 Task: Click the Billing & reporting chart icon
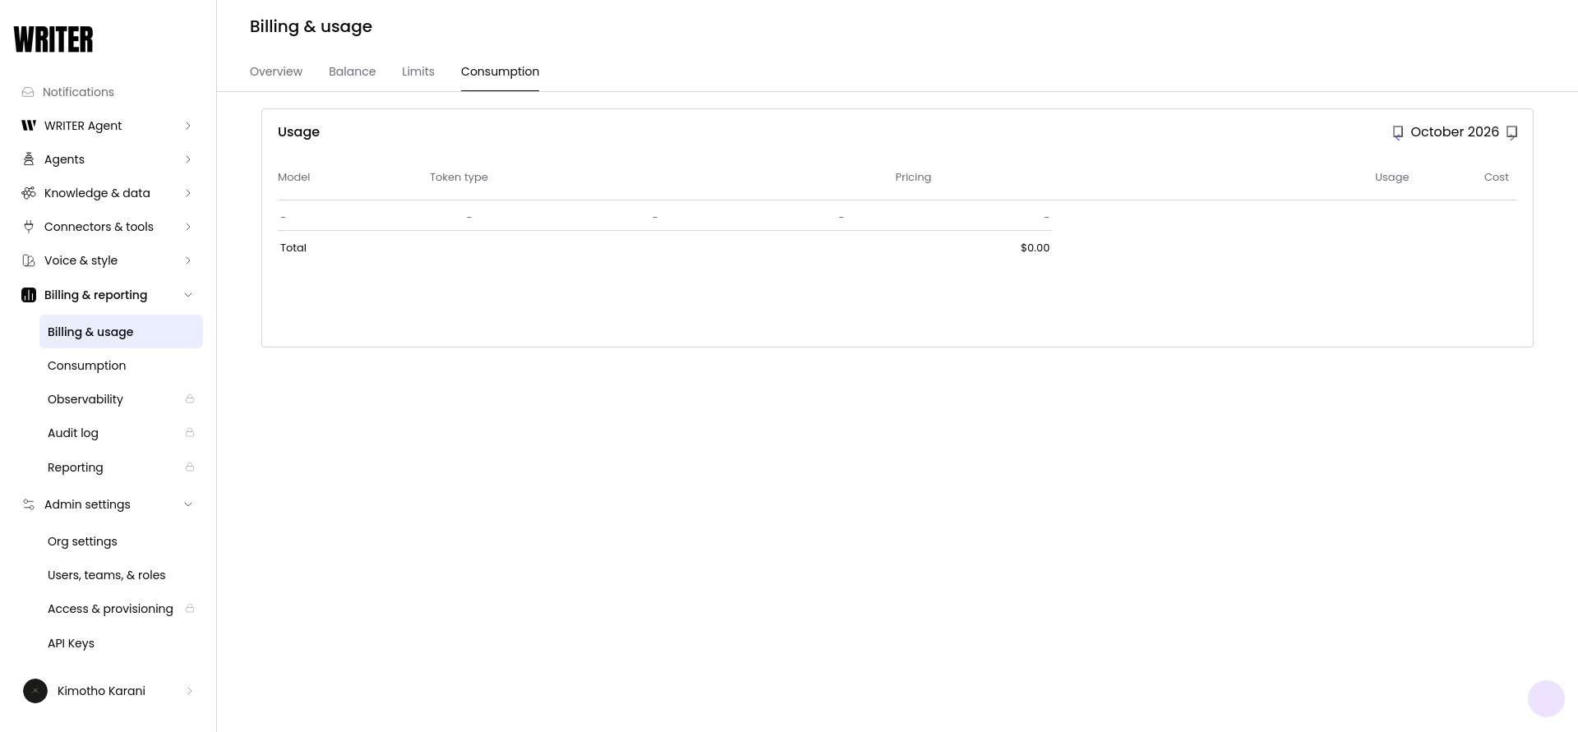click(x=29, y=295)
